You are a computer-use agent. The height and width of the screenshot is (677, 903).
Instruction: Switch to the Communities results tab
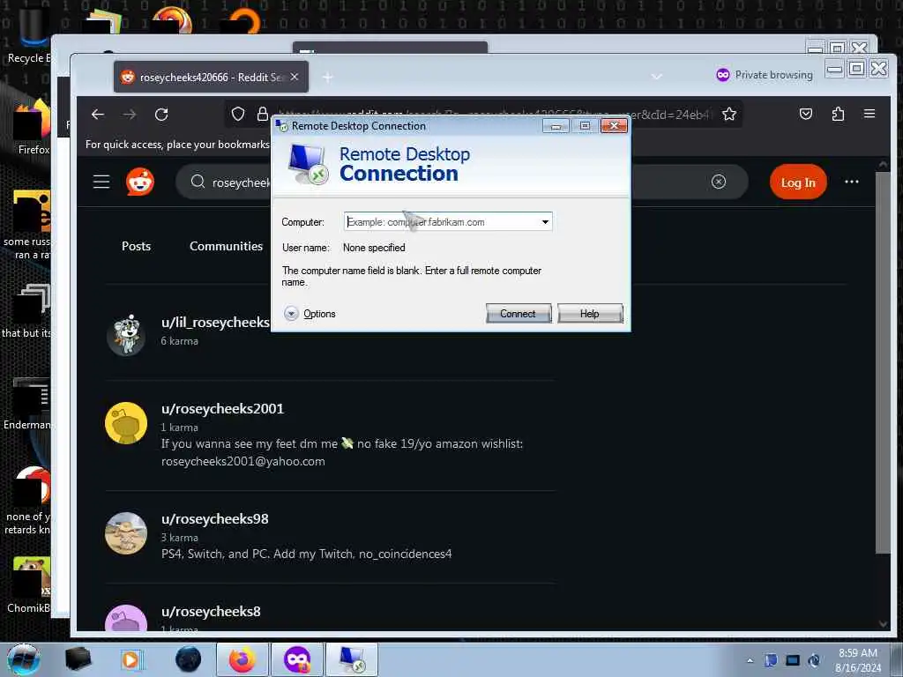227,246
